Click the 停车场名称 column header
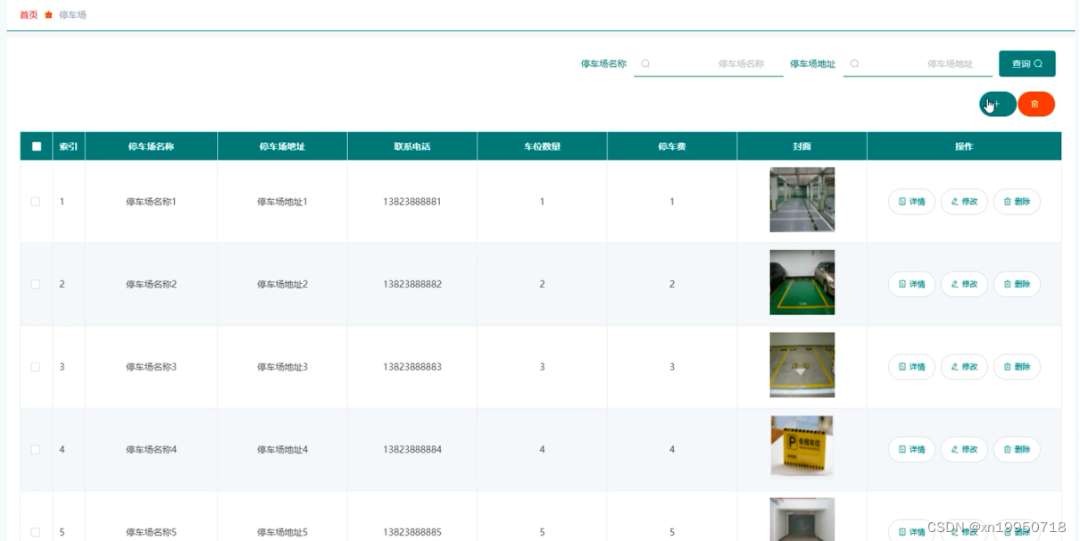The height and width of the screenshot is (541, 1080). click(x=151, y=146)
